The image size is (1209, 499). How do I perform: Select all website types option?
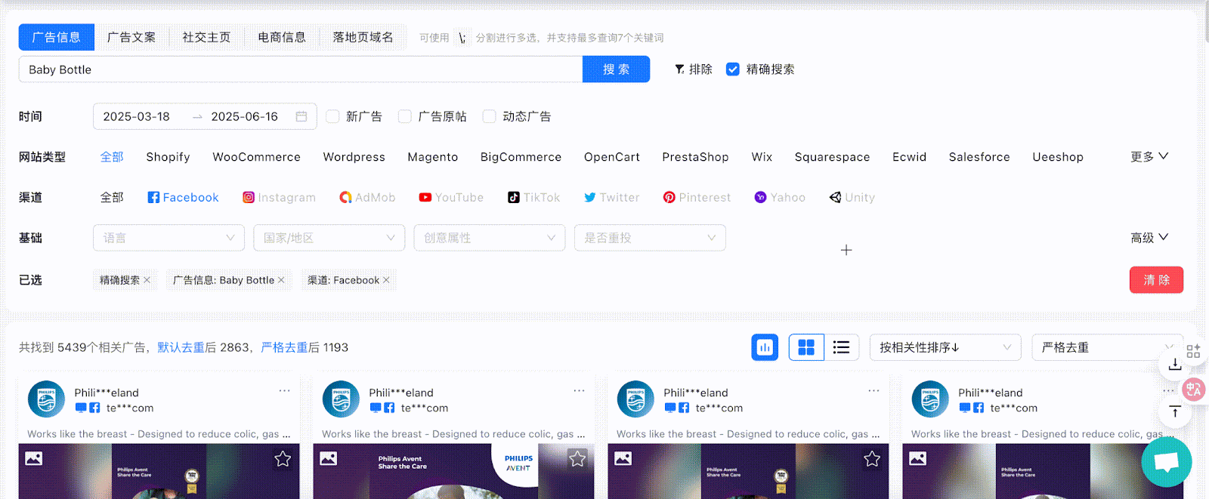(112, 157)
